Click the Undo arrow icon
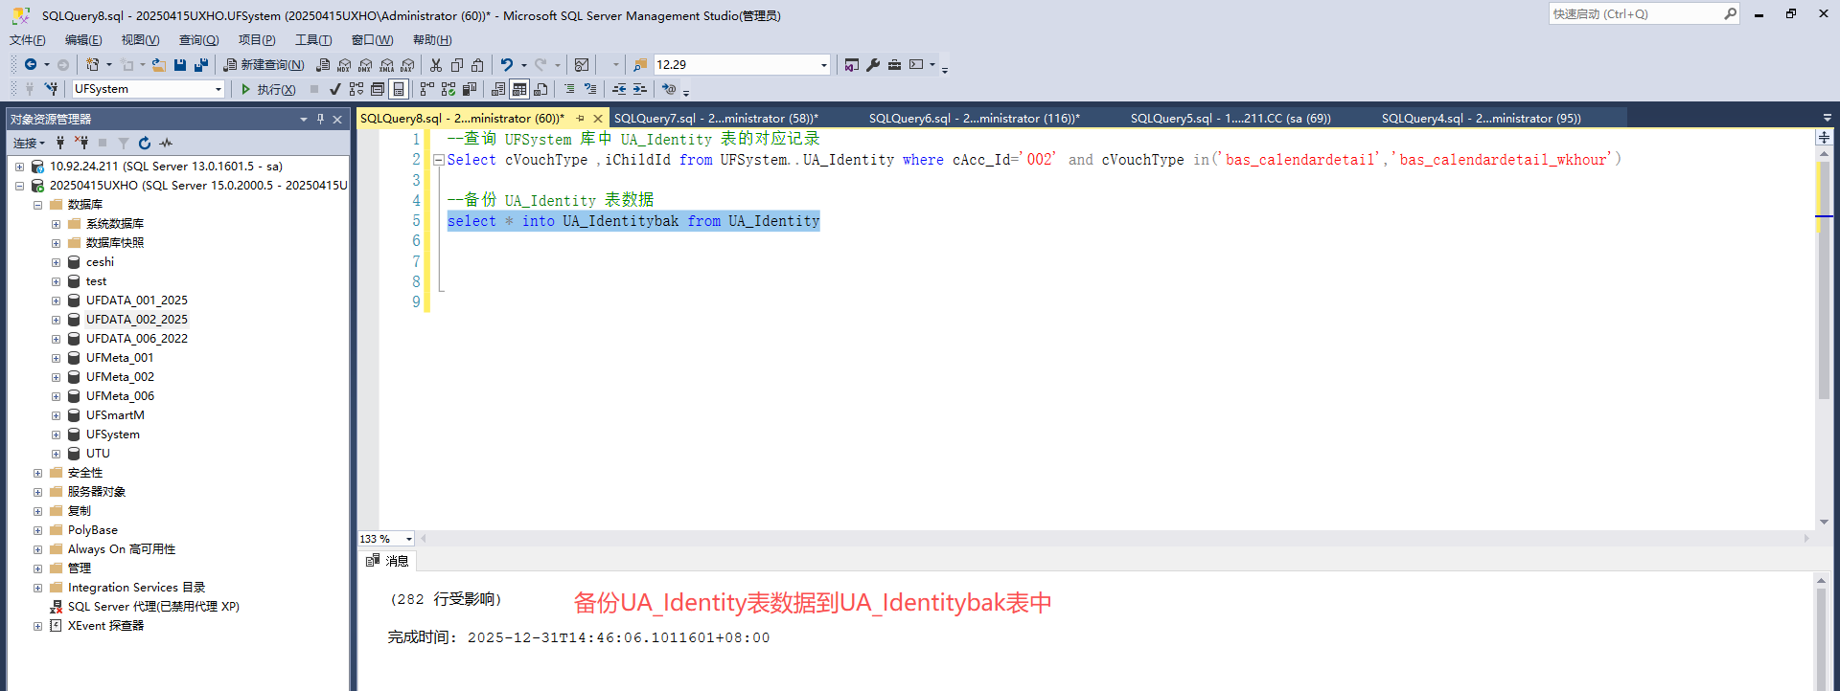The height and width of the screenshot is (691, 1840). pos(507,65)
